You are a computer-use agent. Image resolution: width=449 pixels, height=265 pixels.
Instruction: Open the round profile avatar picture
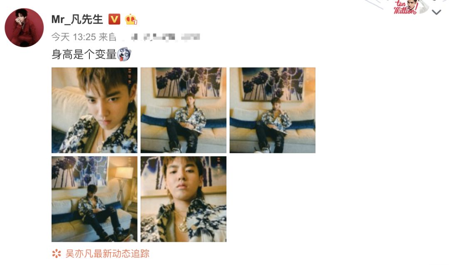click(x=24, y=27)
